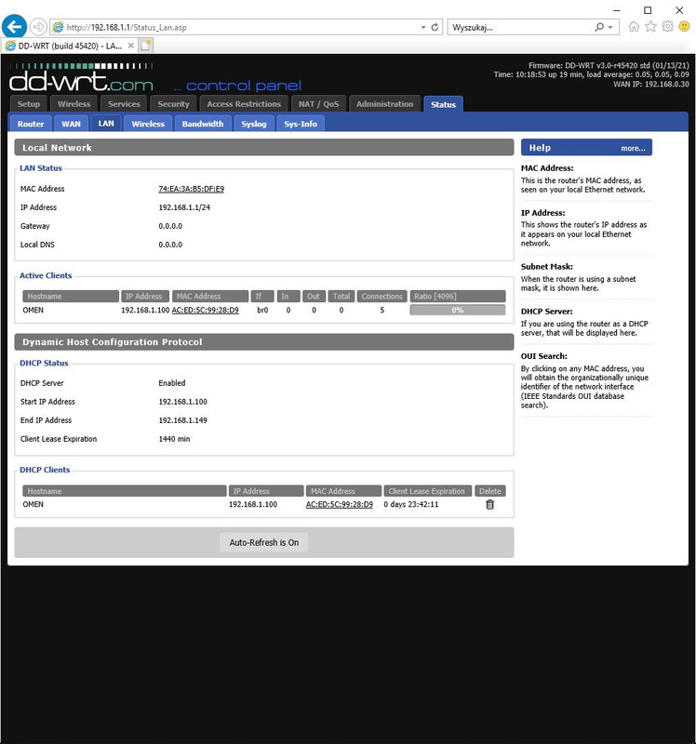The height and width of the screenshot is (744, 696).
Task: Select the LAN sub-tab
Action: [106, 124]
